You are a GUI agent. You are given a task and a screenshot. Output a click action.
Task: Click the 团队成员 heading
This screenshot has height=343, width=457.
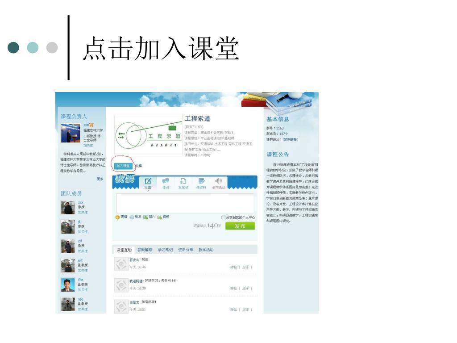click(x=71, y=194)
